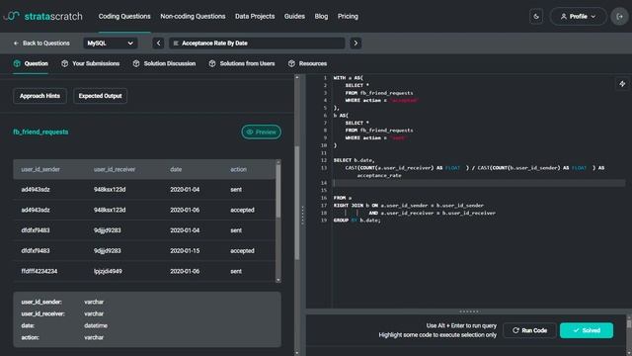Image resolution: width=632 pixels, height=356 pixels.
Task: Open the Blog page
Action: click(321, 17)
